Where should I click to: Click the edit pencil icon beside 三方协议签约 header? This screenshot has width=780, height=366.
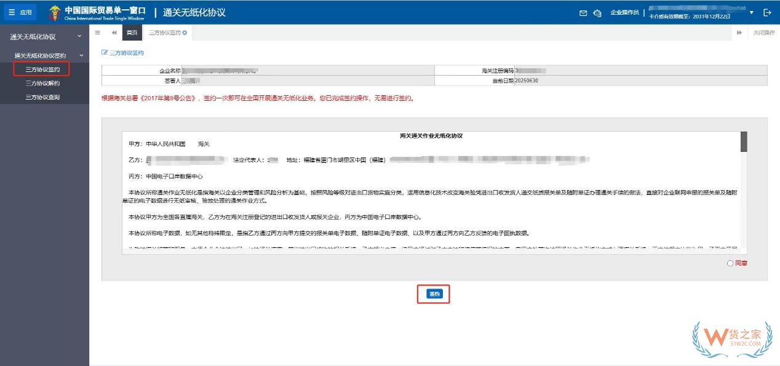[105, 53]
